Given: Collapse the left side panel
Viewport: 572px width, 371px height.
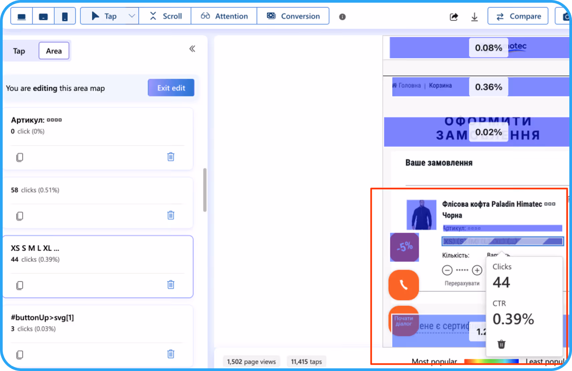Looking at the screenshot, I should coord(192,49).
